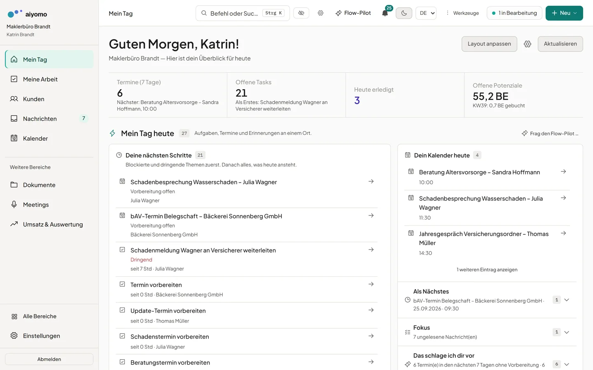This screenshot has width=593, height=370.
Task: Click the count badge 21 next to Deine nächsten Schritte
Action: (200, 155)
